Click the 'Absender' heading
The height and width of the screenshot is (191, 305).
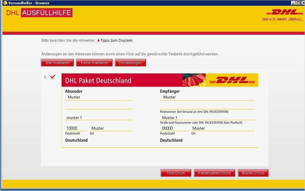[74, 91]
